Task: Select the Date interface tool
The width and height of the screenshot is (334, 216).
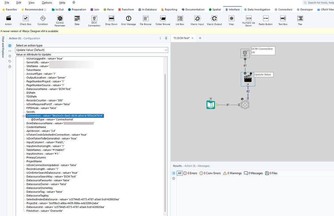Action: point(77,20)
